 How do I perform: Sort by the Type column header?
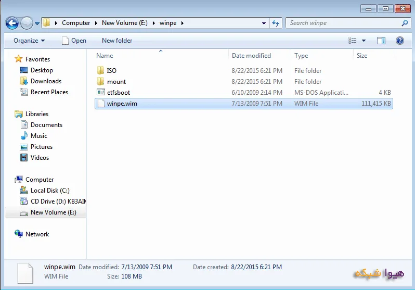click(301, 56)
